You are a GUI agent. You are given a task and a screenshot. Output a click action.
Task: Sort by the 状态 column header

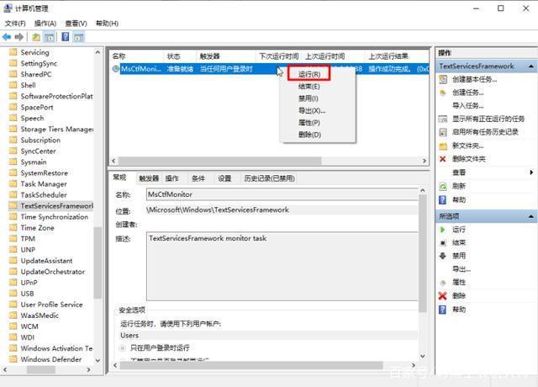click(179, 56)
